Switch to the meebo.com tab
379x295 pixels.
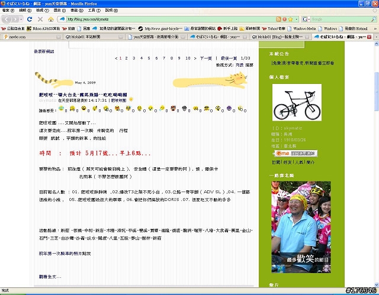[31, 37]
